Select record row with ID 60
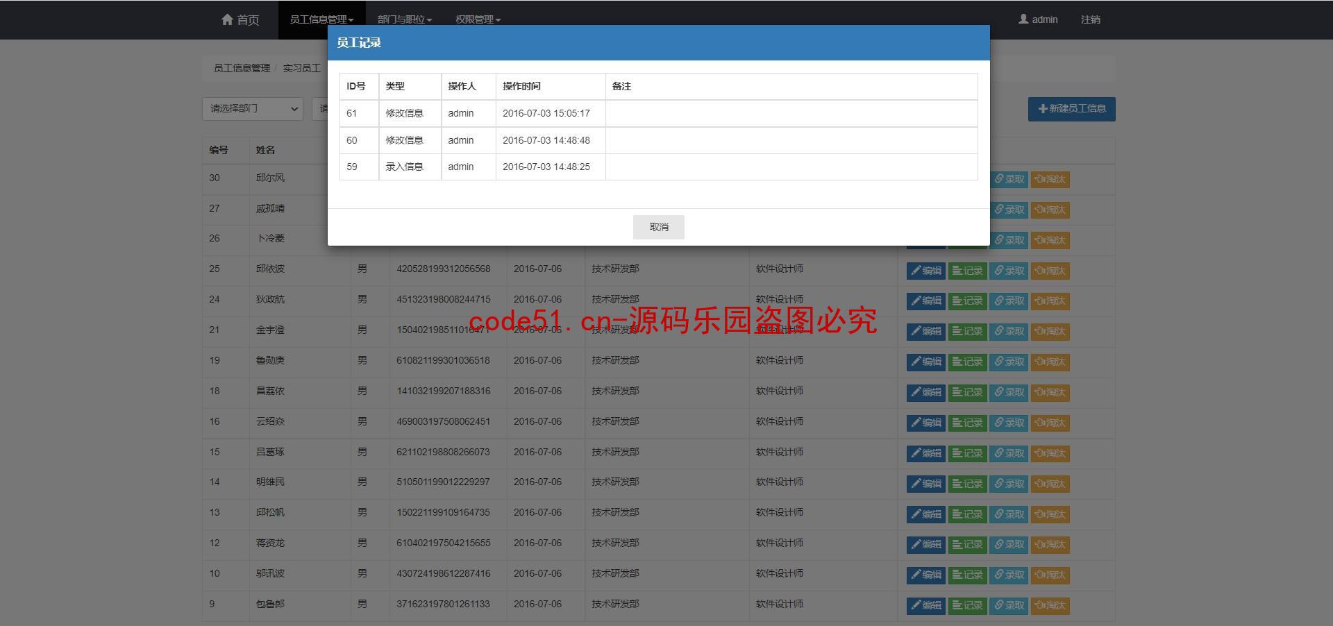Image resolution: width=1333 pixels, height=626 pixels. tap(658, 140)
